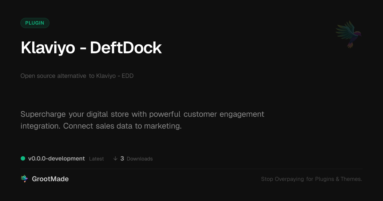Click the "Downloads" label
This screenshot has width=383, height=201.
140,159
